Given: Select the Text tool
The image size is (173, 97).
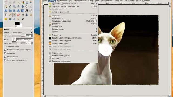Looking at the screenshot, I should click(27, 11).
